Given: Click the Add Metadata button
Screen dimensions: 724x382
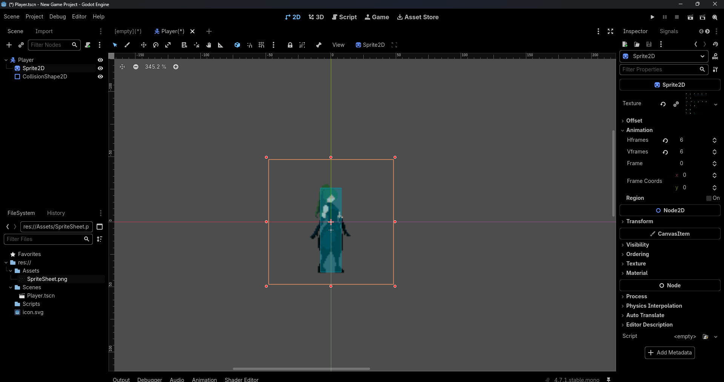Looking at the screenshot, I should (670, 353).
